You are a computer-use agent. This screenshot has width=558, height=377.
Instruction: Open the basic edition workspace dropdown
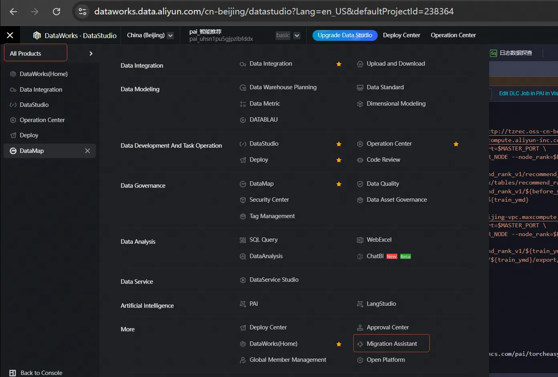[x=297, y=35]
